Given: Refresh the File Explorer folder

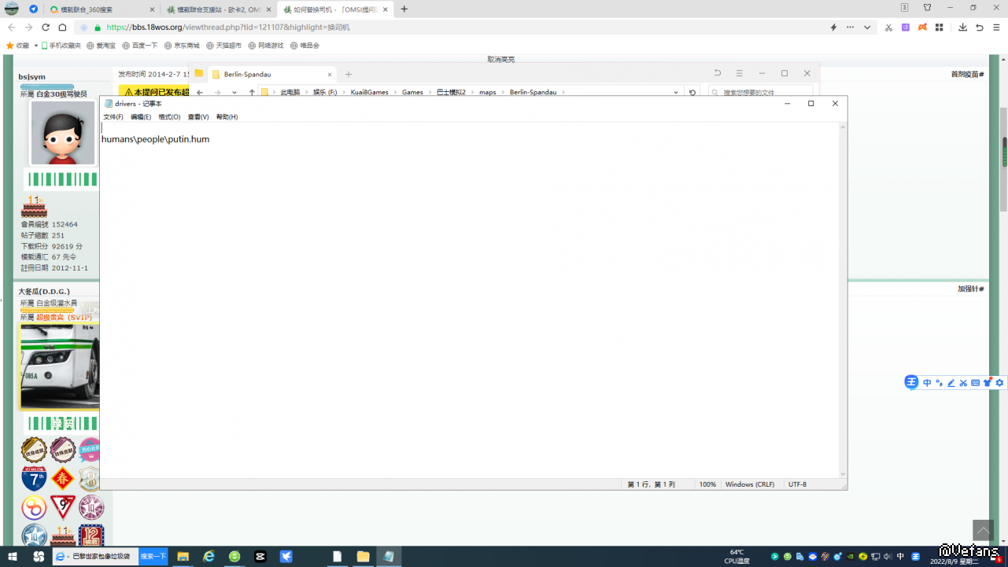Looking at the screenshot, I should (692, 92).
